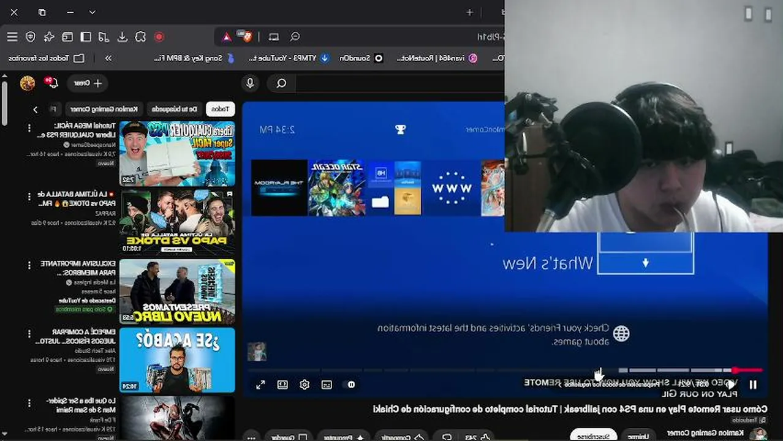Image resolution: width=783 pixels, height=441 pixels.
Task: Open the Kamion Gaming Comer channel avatar
Action: (759, 434)
